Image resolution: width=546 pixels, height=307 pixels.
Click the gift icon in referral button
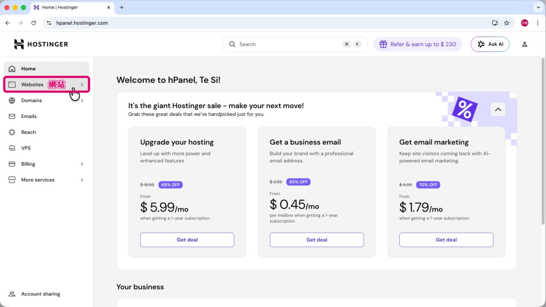point(383,44)
